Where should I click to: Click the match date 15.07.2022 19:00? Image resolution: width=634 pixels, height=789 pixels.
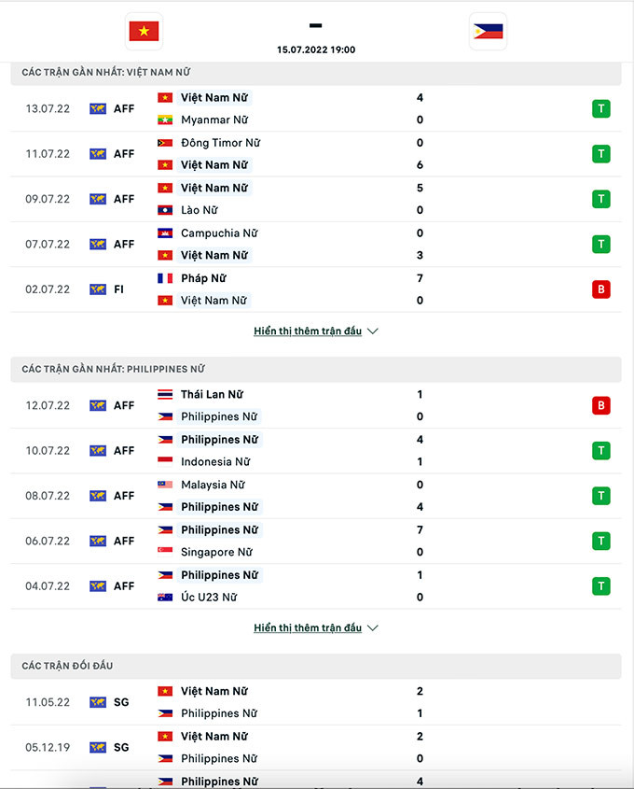coord(316,50)
